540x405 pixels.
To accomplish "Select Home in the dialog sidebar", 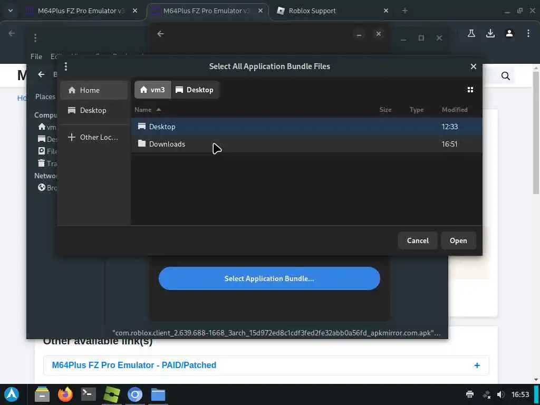I will click(94, 90).
